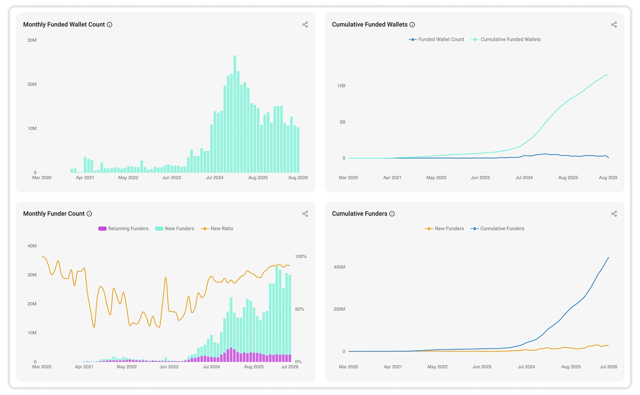Image resolution: width=640 pixels, height=395 pixels.
Task: Toggle Returning Funders legend entry
Action: coord(123,228)
